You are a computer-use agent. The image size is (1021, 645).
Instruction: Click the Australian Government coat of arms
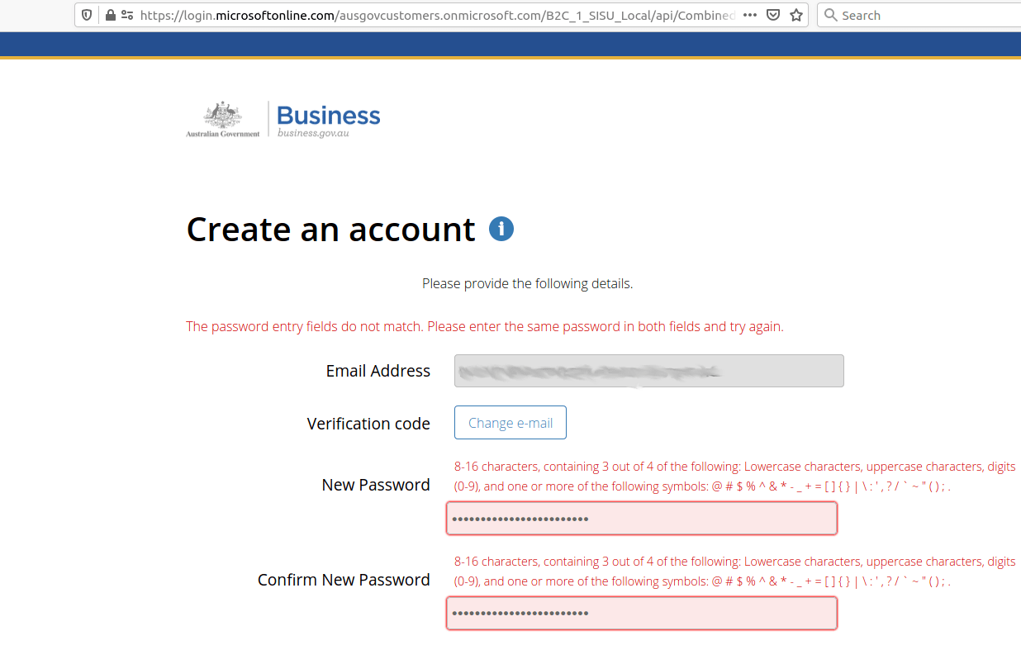pos(221,114)
